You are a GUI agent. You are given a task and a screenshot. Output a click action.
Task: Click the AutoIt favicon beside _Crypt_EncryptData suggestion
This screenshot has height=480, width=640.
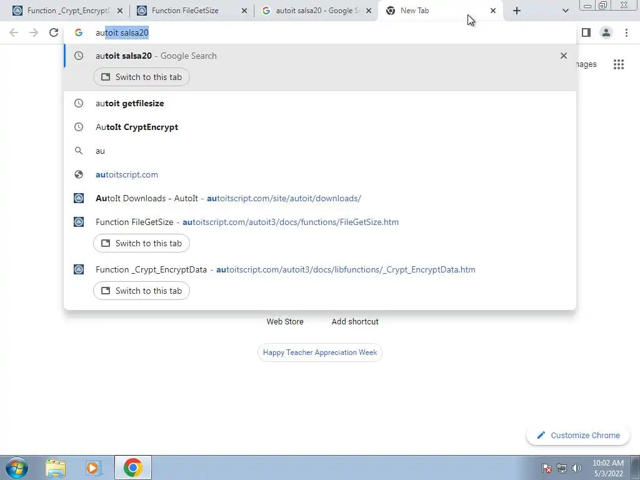79,269
